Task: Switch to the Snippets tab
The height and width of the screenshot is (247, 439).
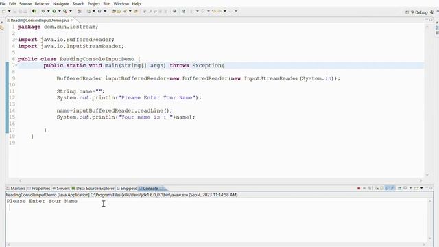Action: (x=126, y=189)
